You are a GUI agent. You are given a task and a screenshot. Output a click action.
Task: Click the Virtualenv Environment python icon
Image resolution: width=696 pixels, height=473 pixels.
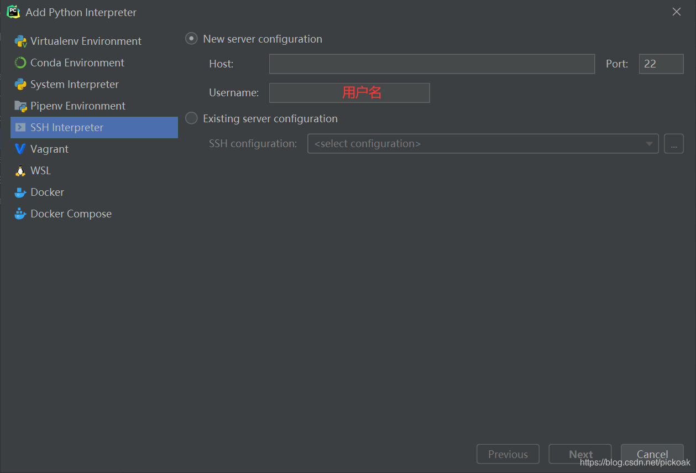point(20,41)
